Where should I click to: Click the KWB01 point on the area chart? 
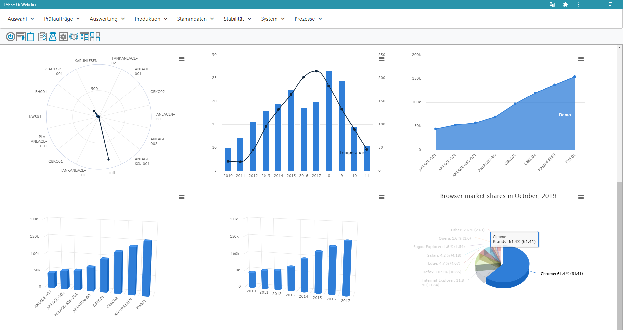(575, 77)
